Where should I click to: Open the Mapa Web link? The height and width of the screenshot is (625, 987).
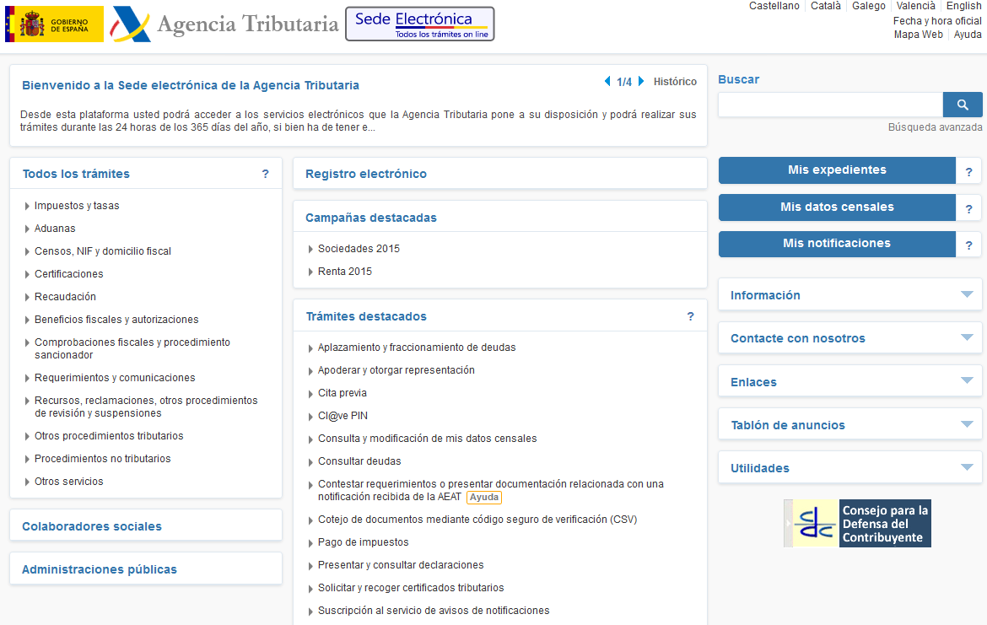point(919,35)
